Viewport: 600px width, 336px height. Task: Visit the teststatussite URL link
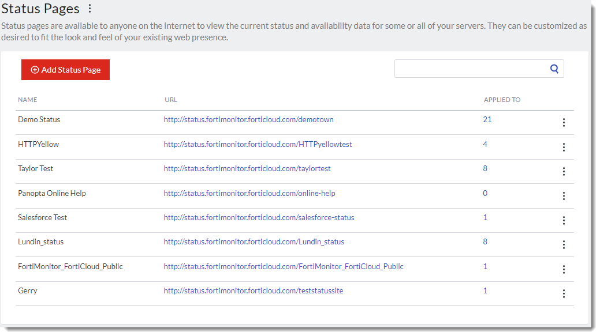[253, 291]
